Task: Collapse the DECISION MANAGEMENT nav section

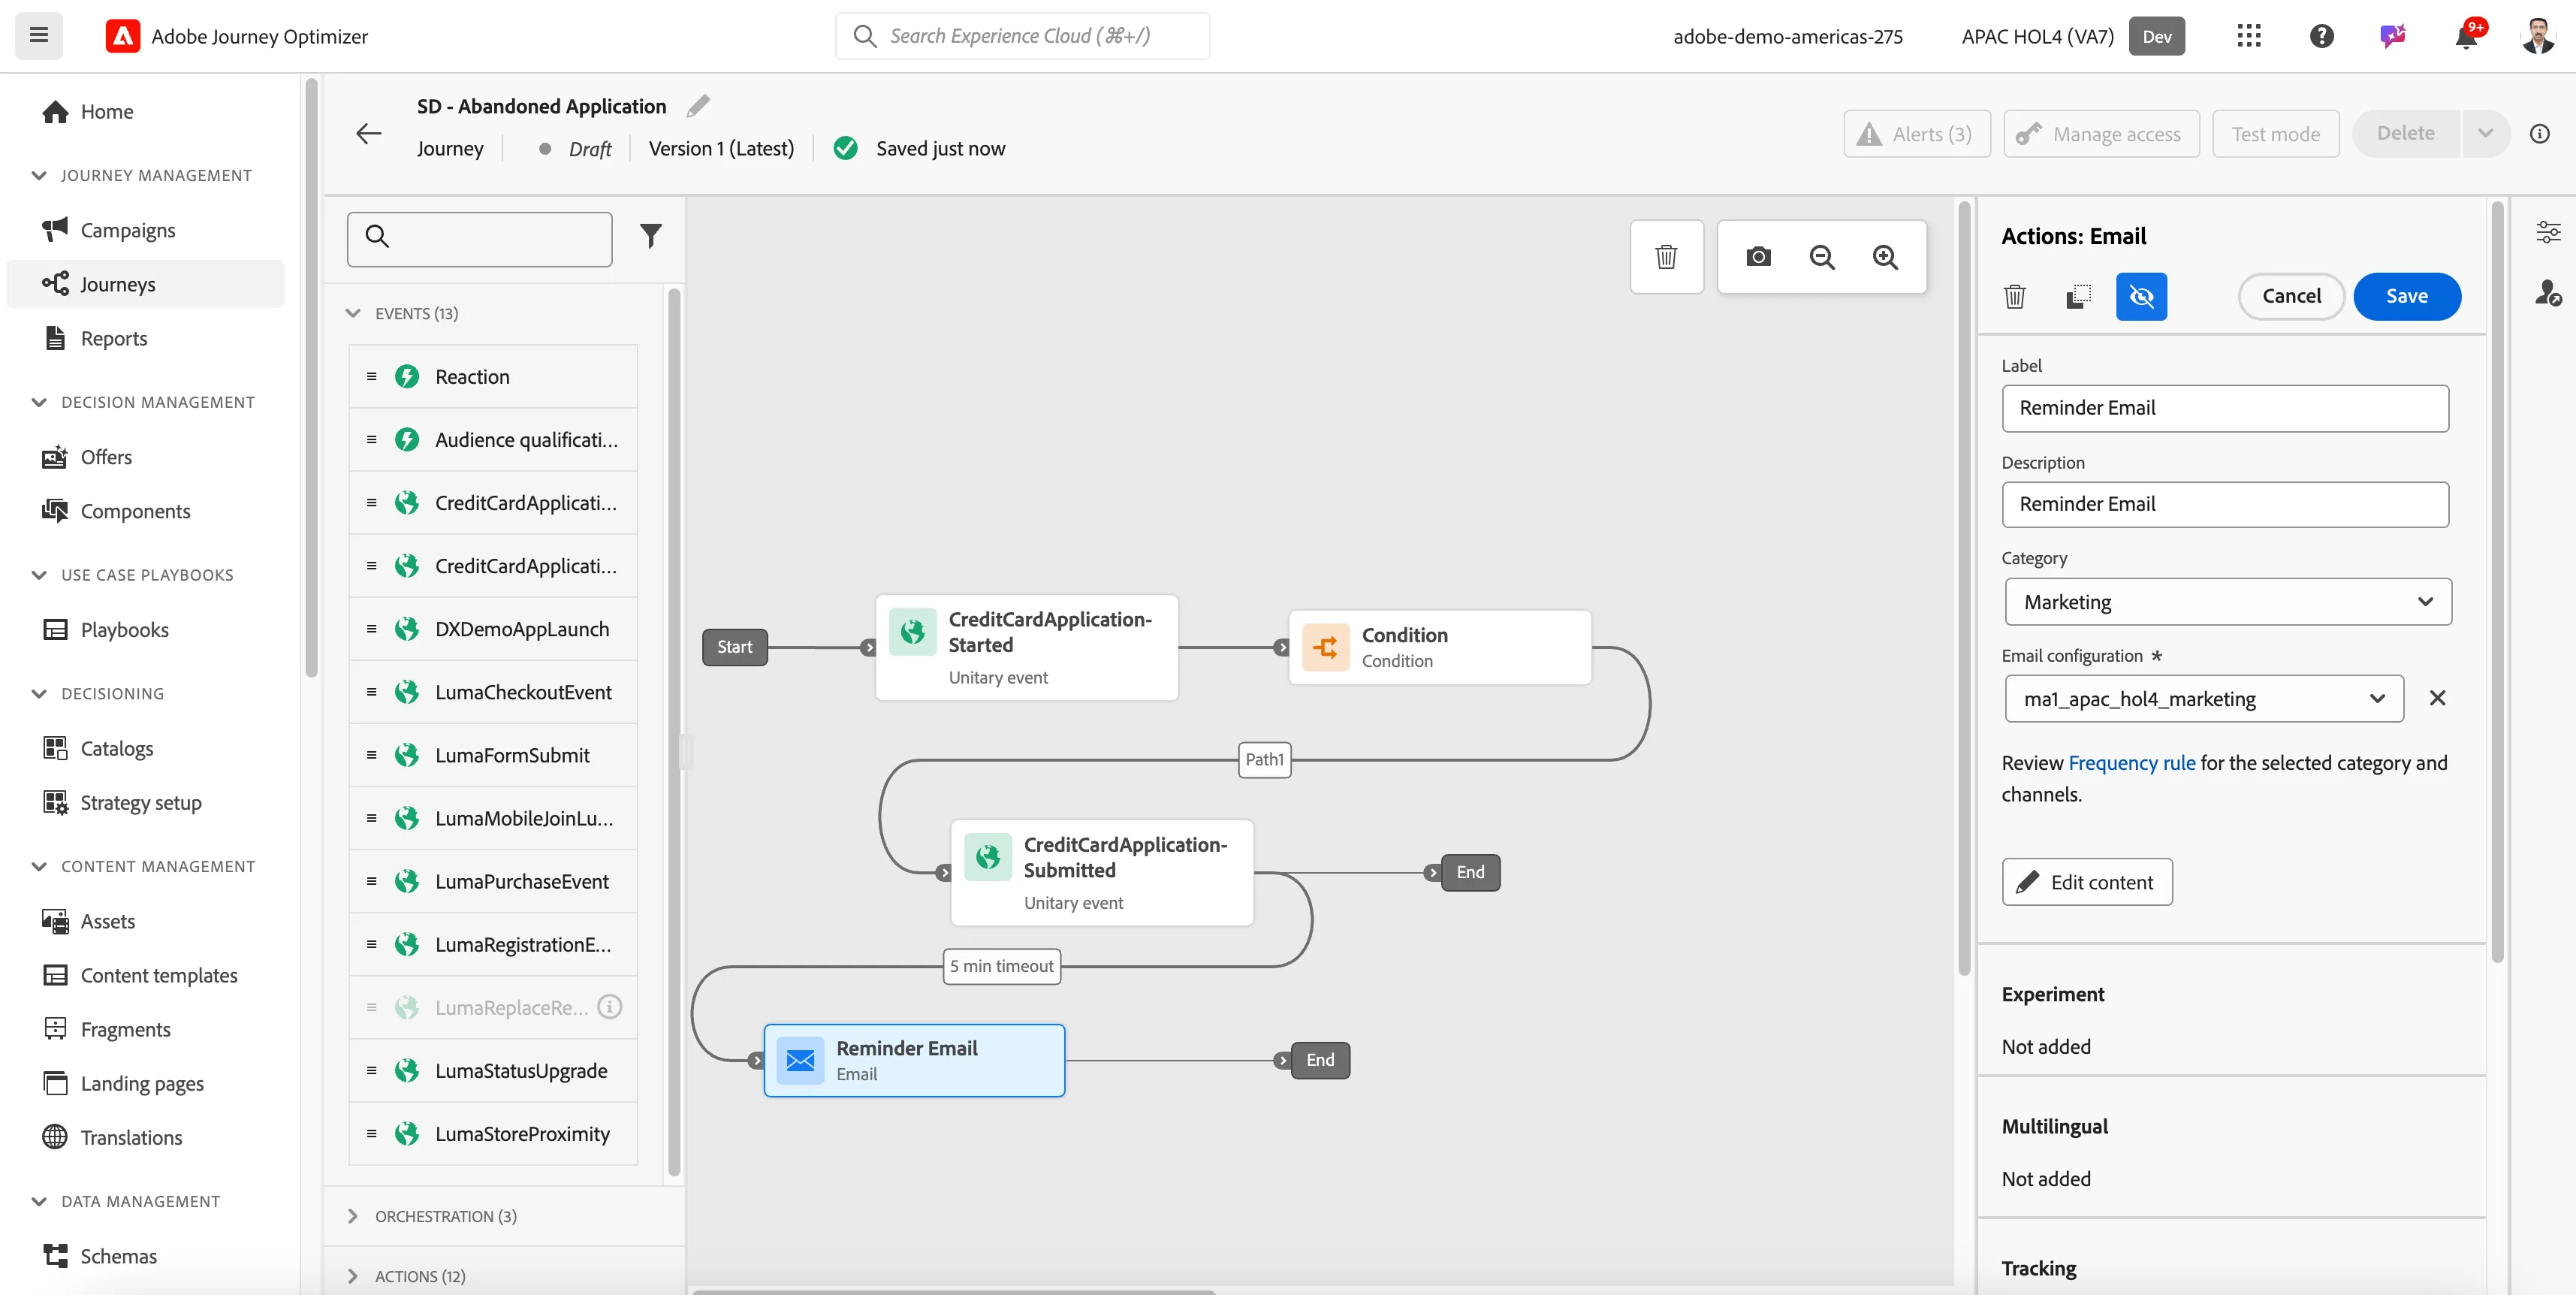Action: (39, 402)
